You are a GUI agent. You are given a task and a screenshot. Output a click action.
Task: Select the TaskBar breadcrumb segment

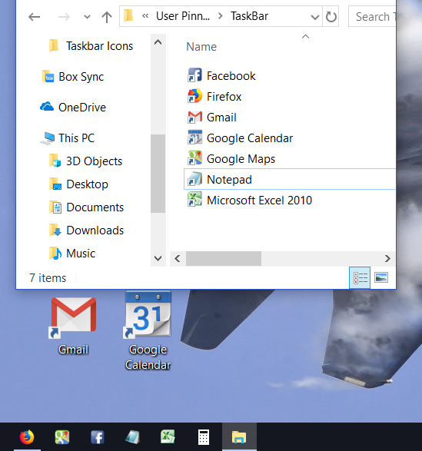(x=249, y=16)
